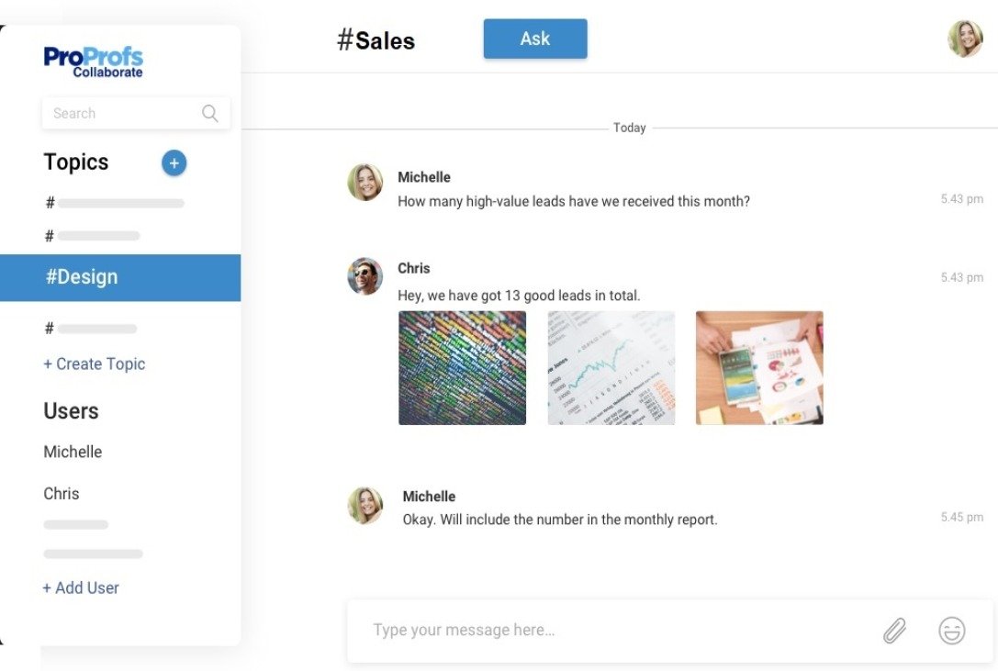Select Michelle in the Users list

click(x=73, y=452)
